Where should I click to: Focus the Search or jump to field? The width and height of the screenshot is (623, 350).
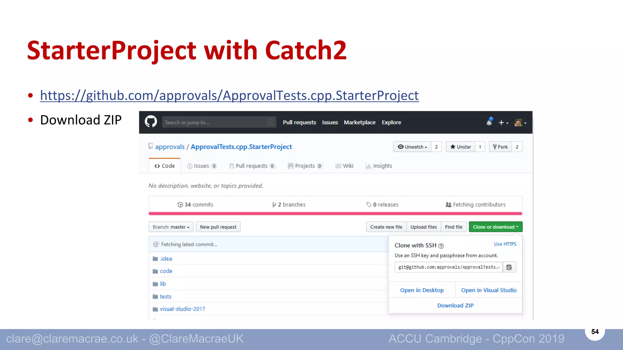219,122
